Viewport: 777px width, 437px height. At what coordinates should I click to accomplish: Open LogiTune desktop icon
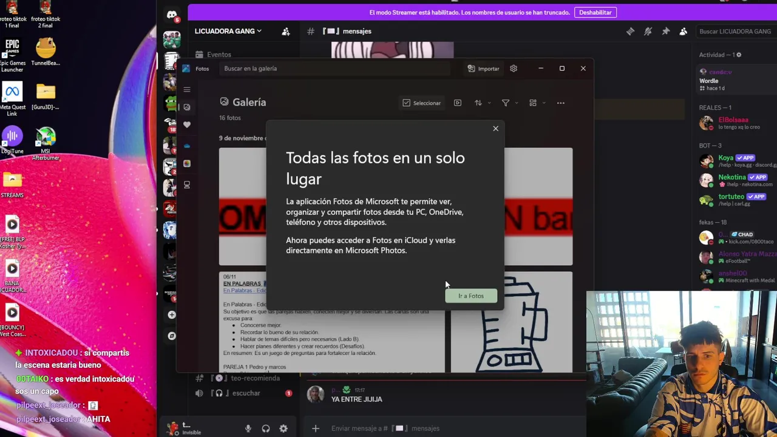12,140
